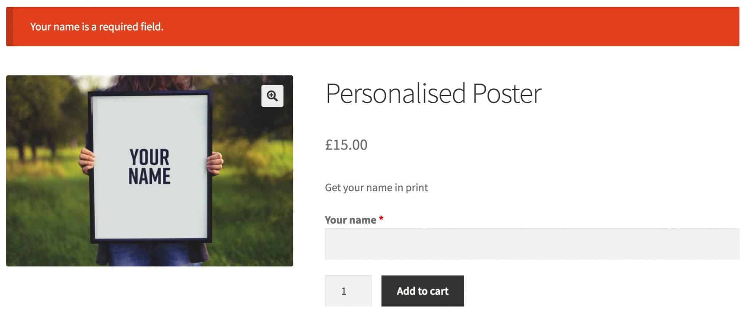Click the £15.00 price text
The width and height of the screenshot is (747, 312).
click(346, 145)
